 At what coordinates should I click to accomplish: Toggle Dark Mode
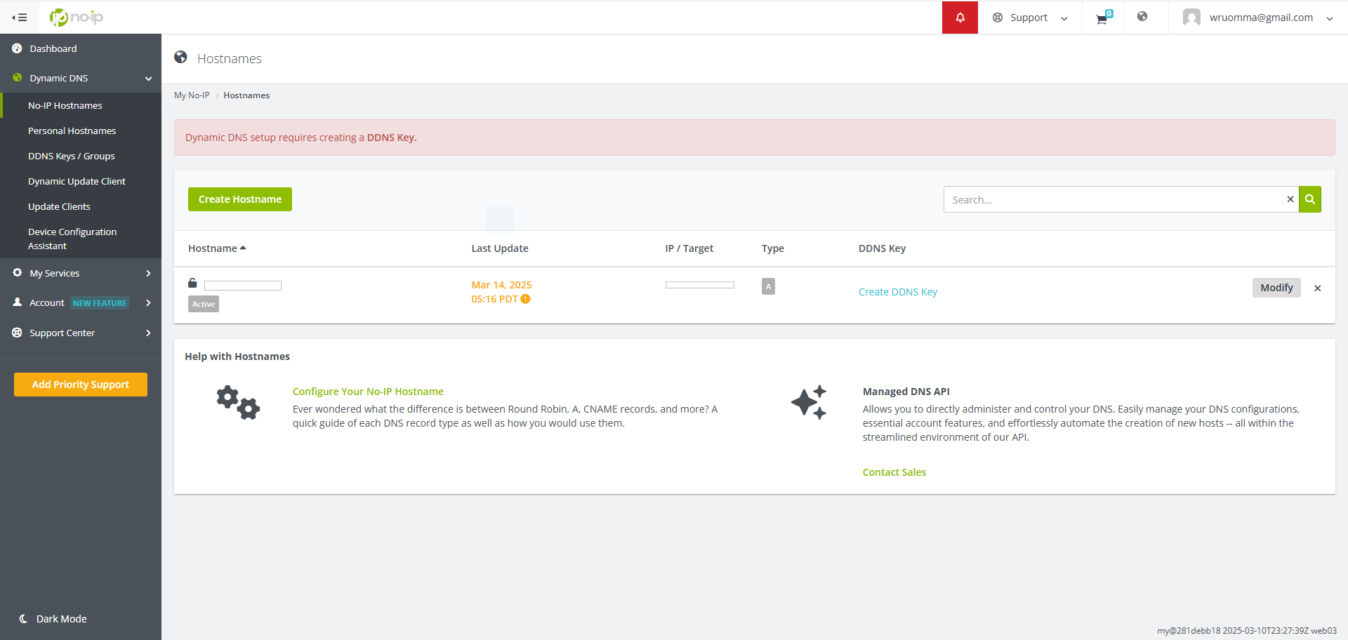click(x=53, y=619)
